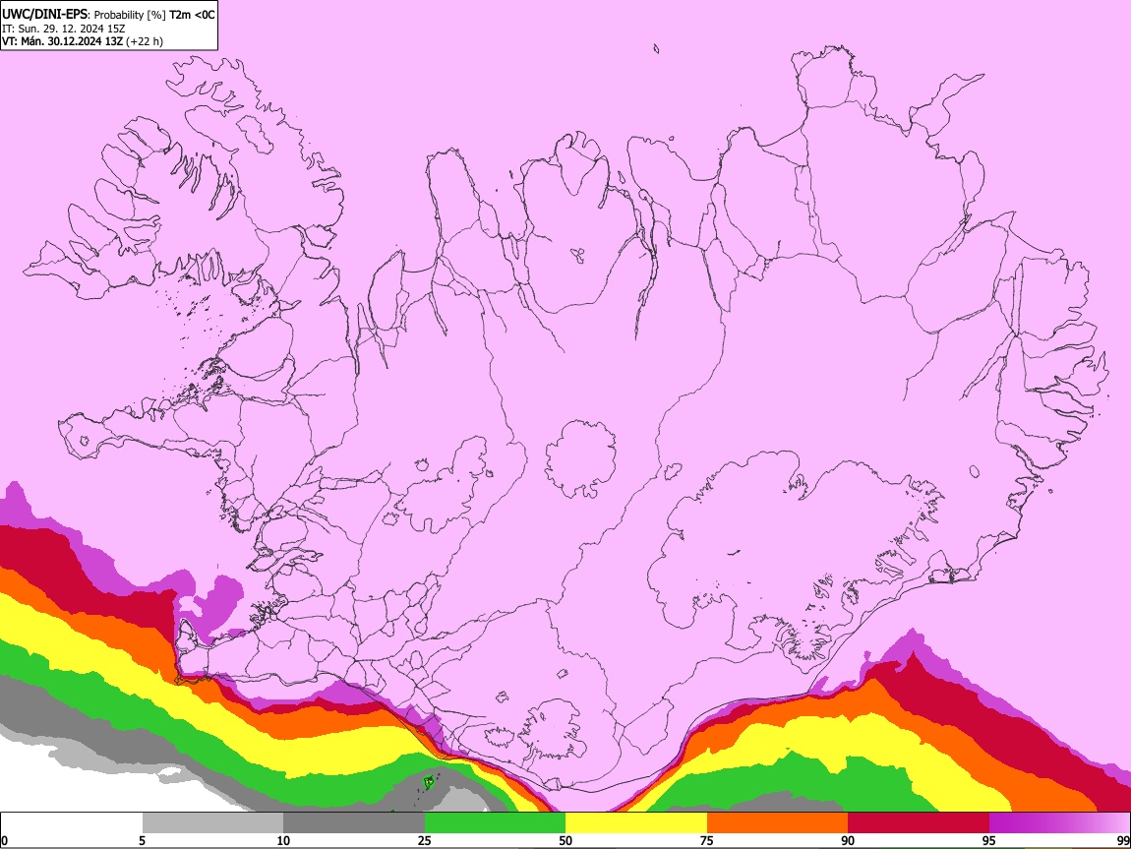1131x849 pixels.
Task: Click the yellow 50–75 legend swatch
Action: tap(636, 823)
